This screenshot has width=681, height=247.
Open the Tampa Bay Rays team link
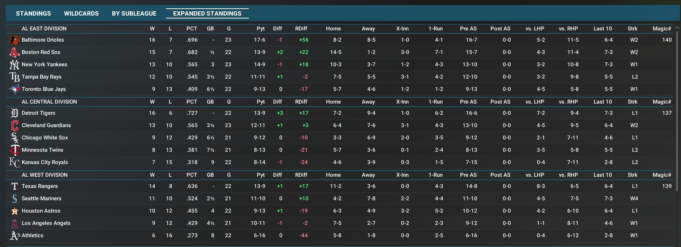click(x=42, y=77)
